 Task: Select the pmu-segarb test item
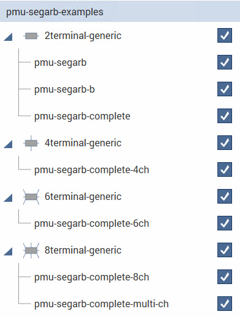(x=60, y=63)
